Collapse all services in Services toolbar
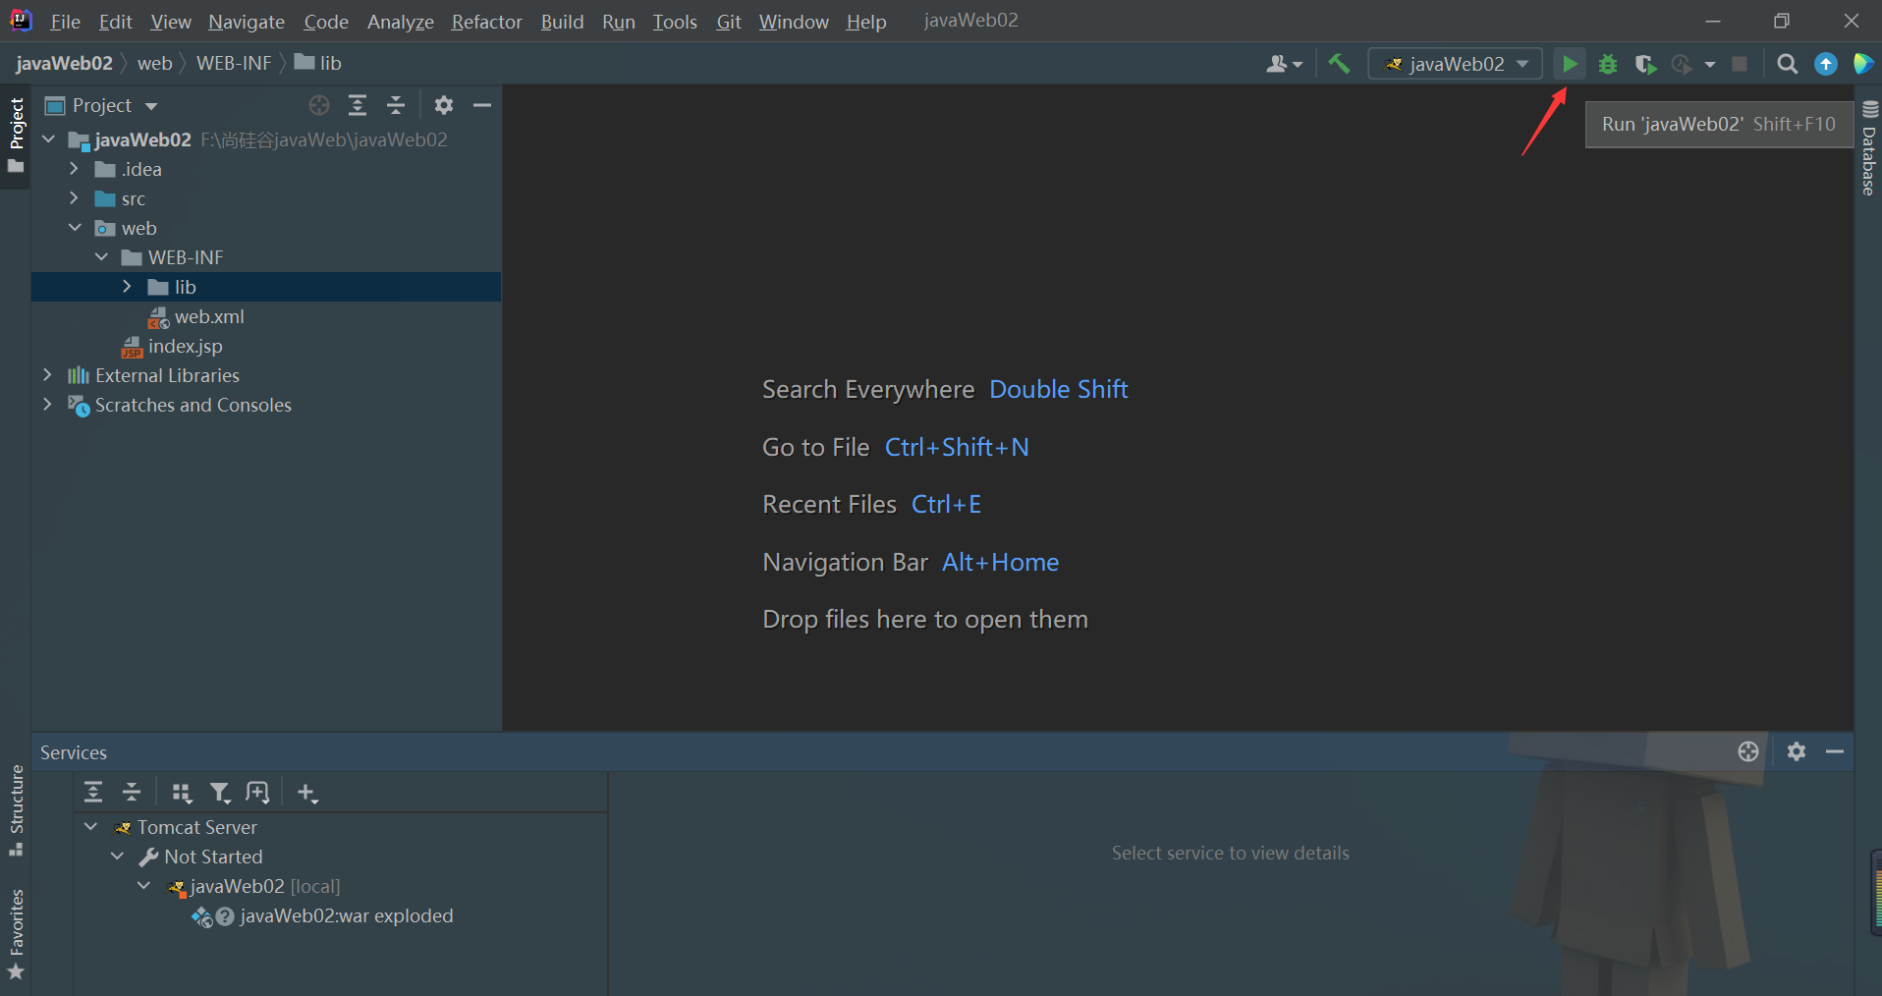Image resolution: width=1882 pixels, height=996 pixels. (132, 793)
